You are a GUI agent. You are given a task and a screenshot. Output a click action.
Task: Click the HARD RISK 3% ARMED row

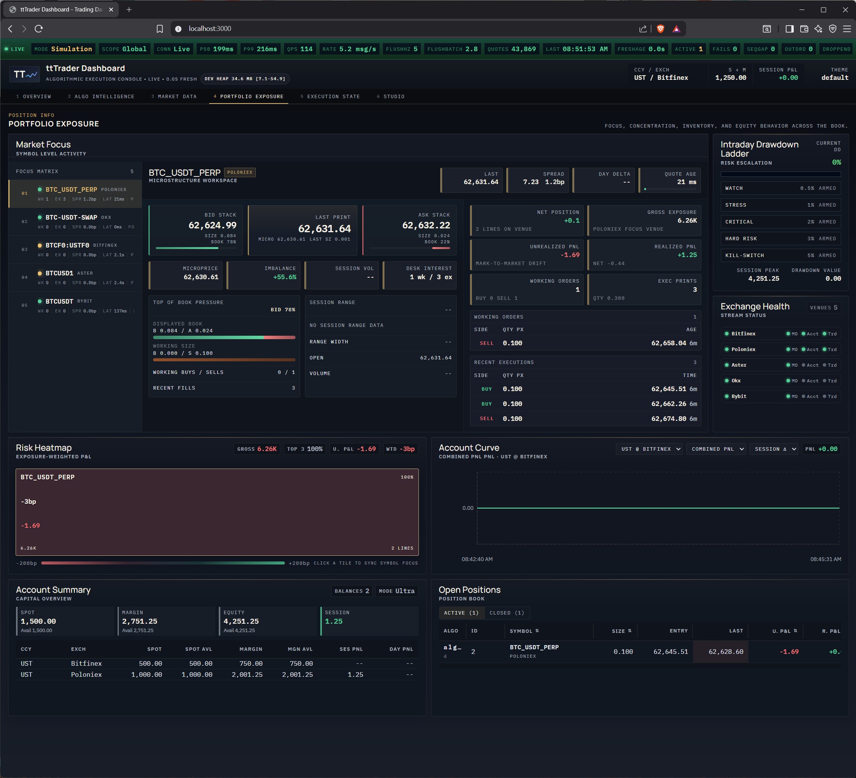tap(780, 239)
